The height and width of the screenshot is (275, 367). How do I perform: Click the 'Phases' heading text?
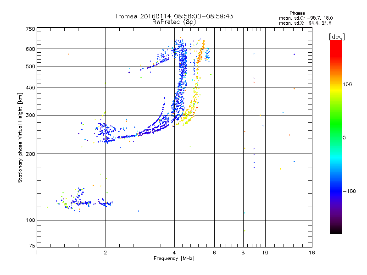[x=297, y=13]
